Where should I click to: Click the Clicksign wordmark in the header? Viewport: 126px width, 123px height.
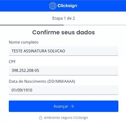68,6
